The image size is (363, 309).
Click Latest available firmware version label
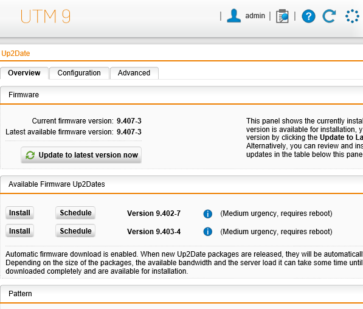coord(60,132)
